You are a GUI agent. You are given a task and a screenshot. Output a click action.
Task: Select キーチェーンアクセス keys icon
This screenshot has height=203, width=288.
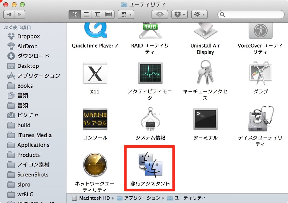[205, 72]
